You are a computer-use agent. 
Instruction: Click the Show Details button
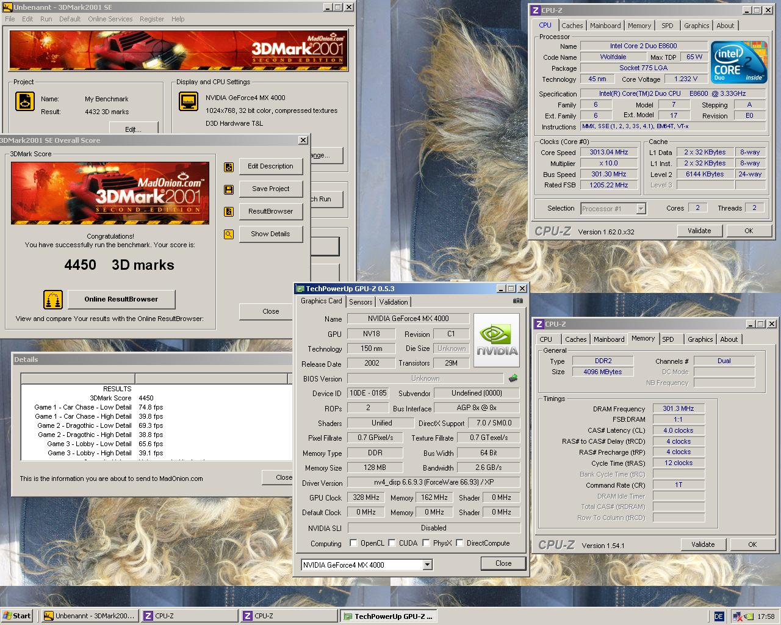(270, 234)
